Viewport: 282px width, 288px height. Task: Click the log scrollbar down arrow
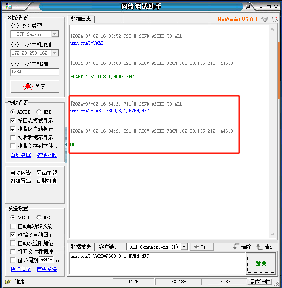272,235
